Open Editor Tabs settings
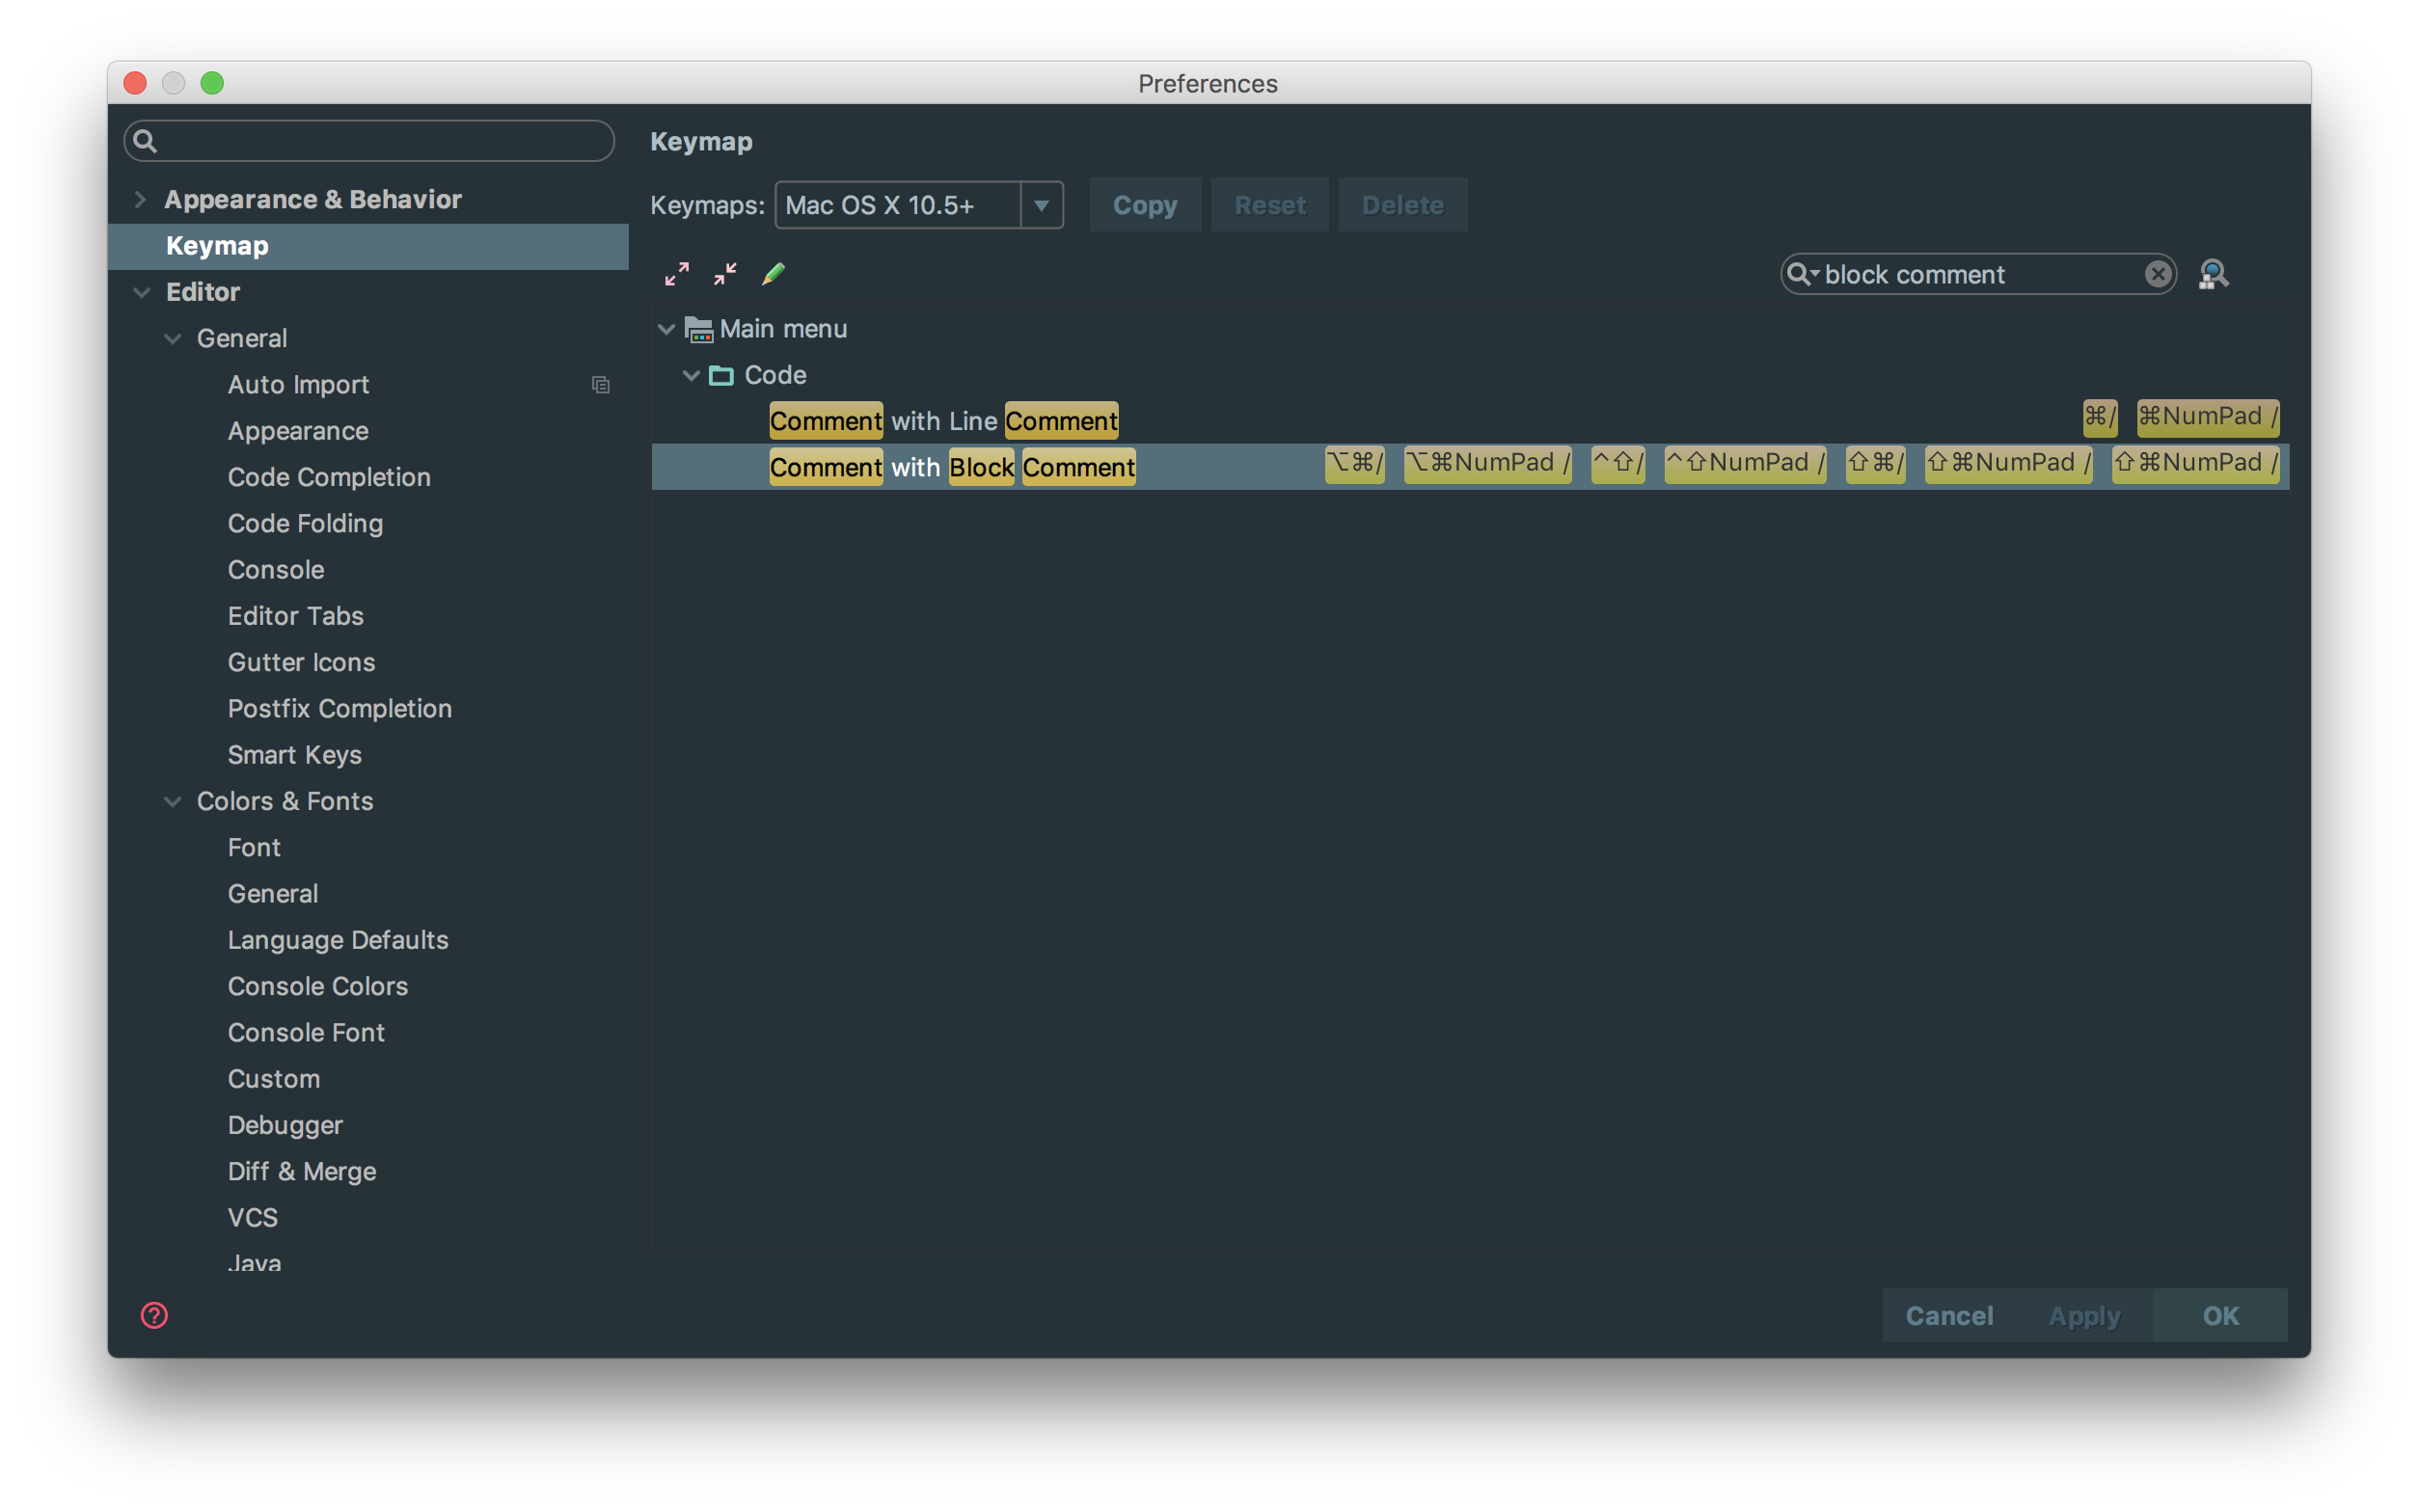Image resolution: width=2419 pixels, height=1512 pixels. [296, 616]
